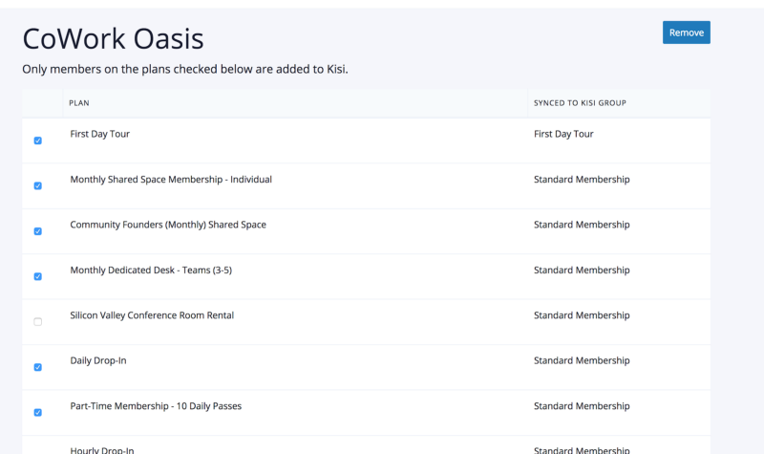Click the First Day Tour Kisi group cell
764x454 pixels.
point(563,134)
